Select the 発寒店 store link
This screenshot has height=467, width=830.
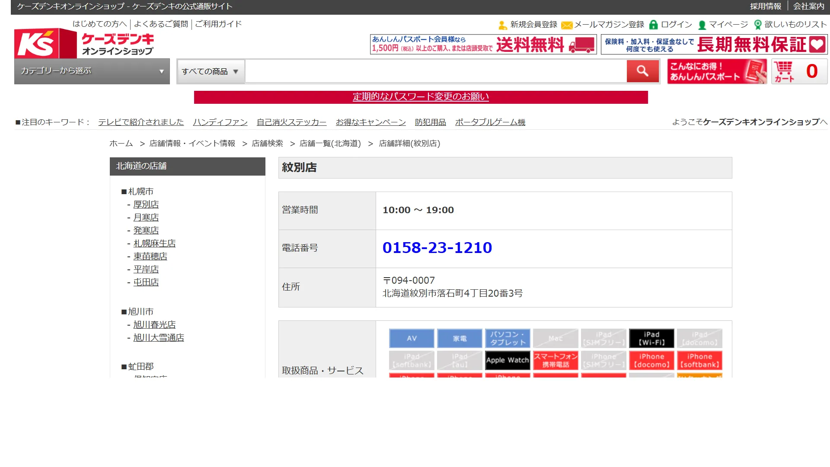tap(146, 230)
